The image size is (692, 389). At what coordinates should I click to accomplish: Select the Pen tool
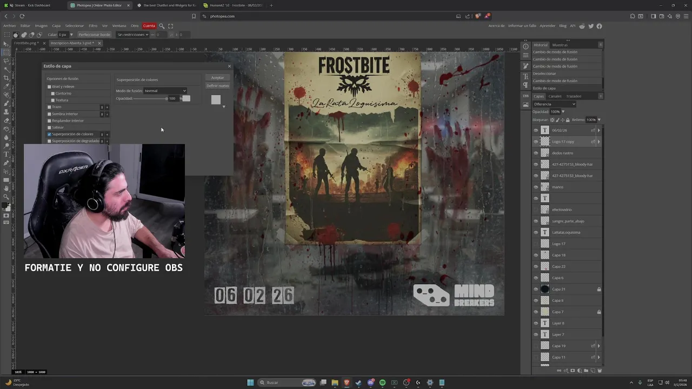click(x=6, y=163)
